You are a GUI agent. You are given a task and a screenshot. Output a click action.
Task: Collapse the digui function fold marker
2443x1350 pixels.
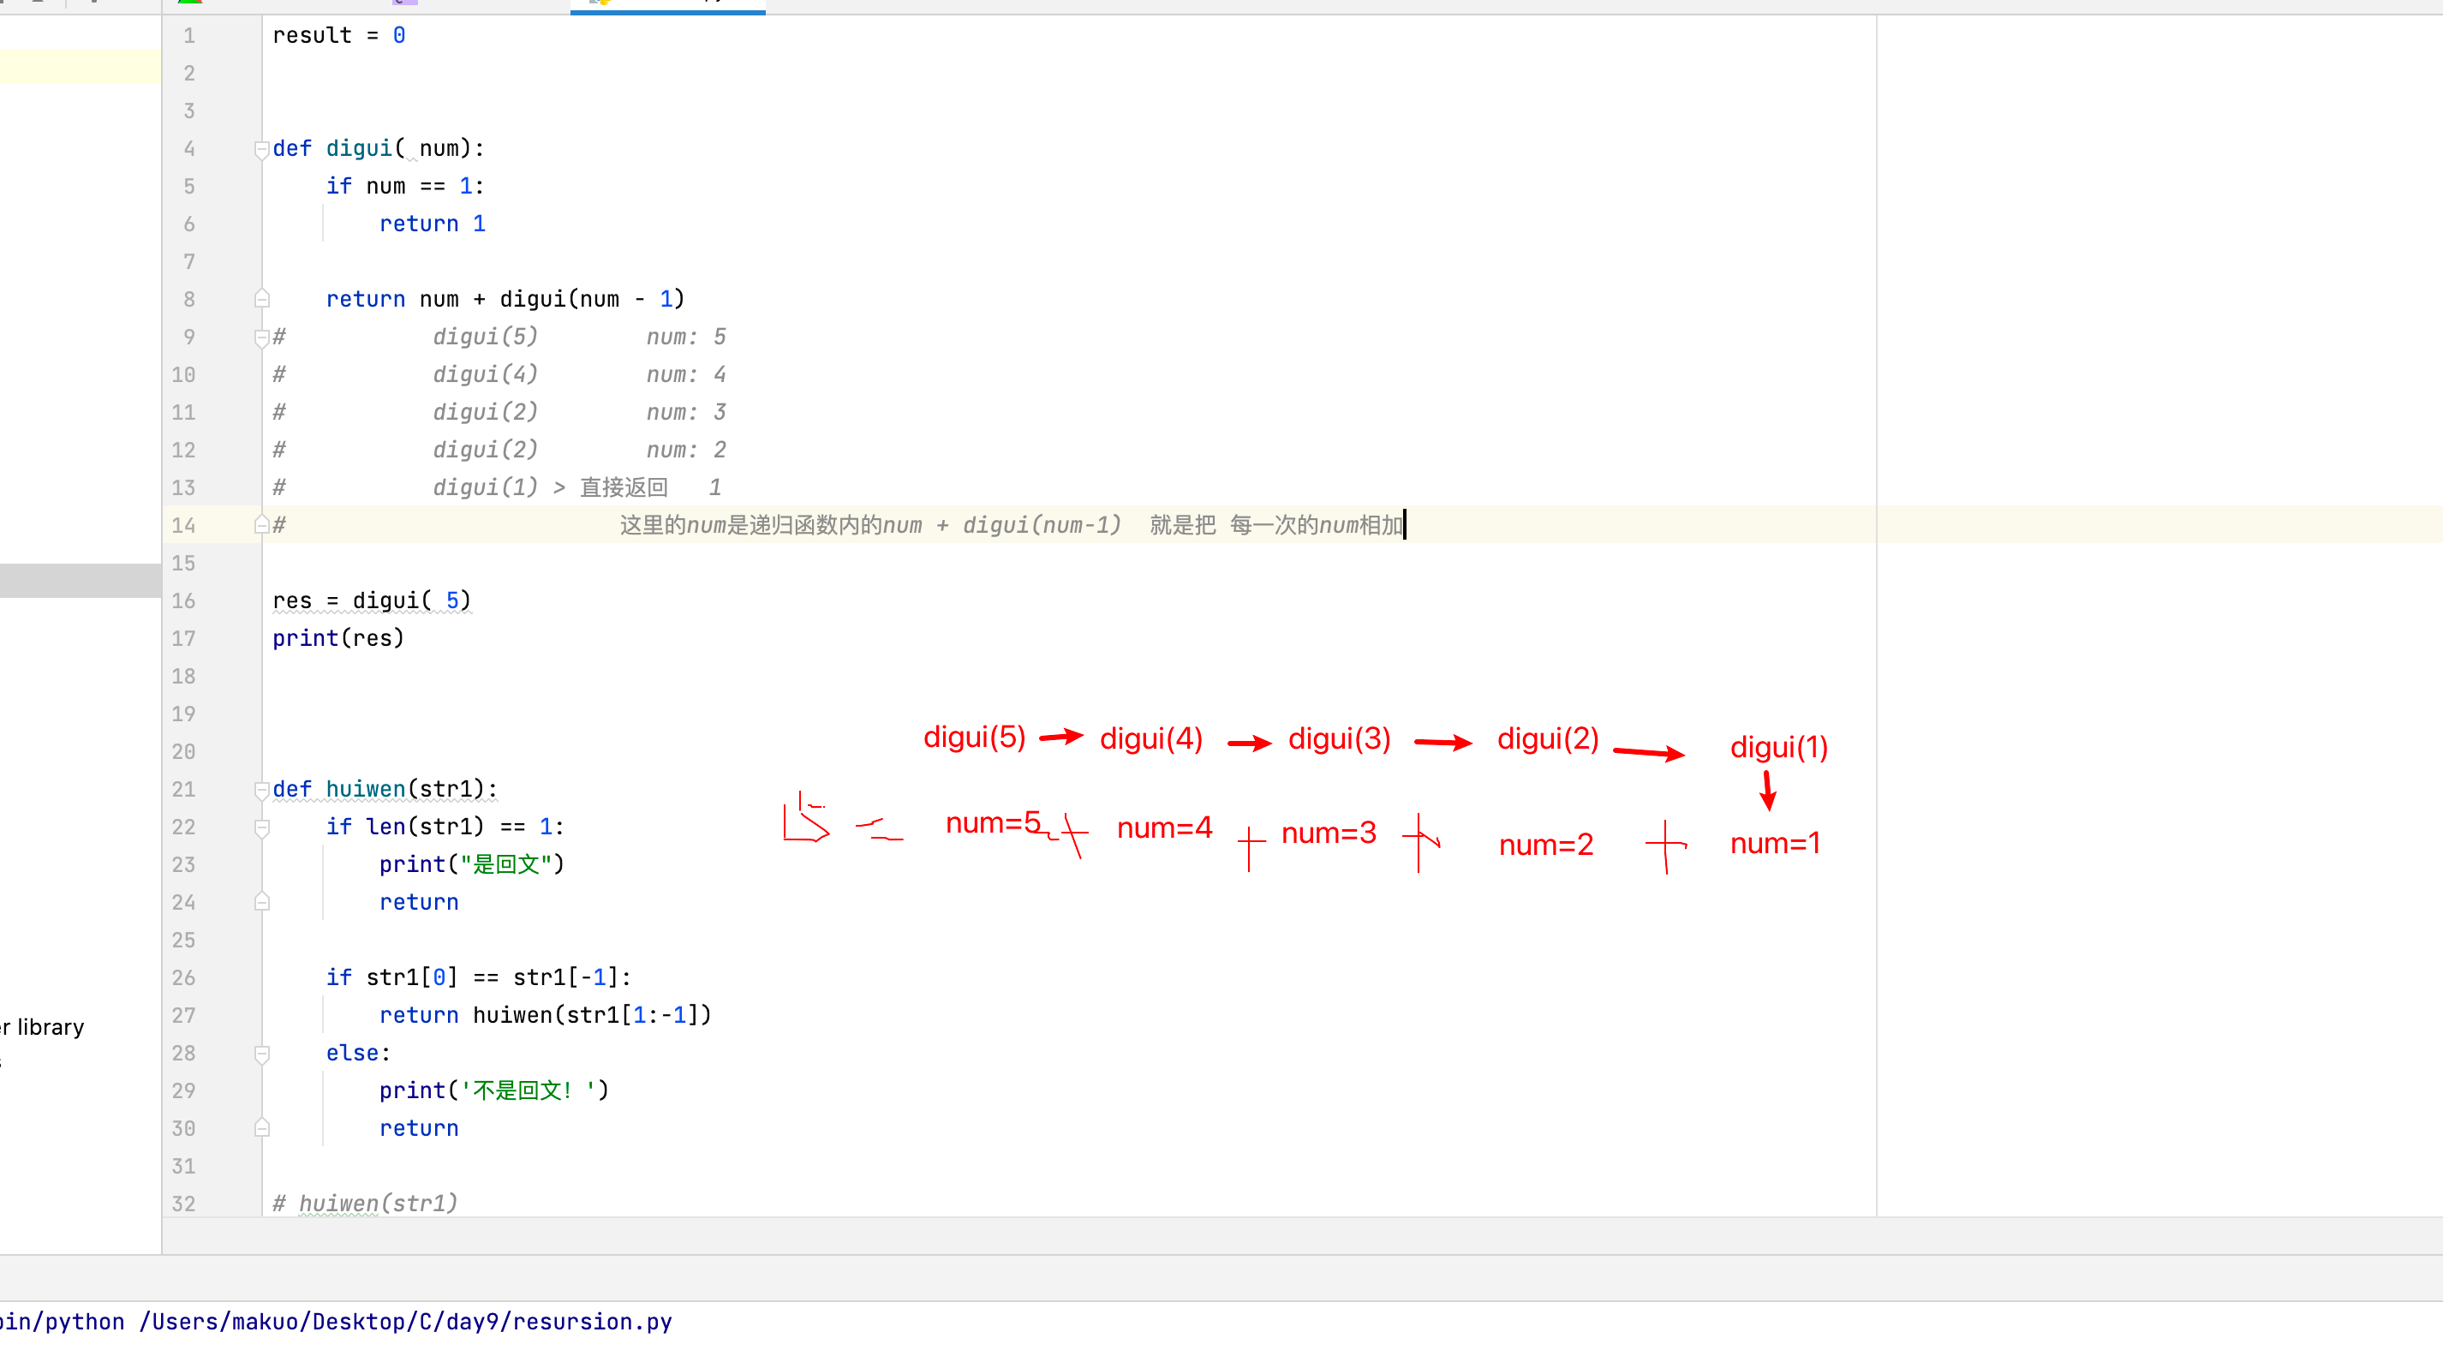(x=262, y=149)
